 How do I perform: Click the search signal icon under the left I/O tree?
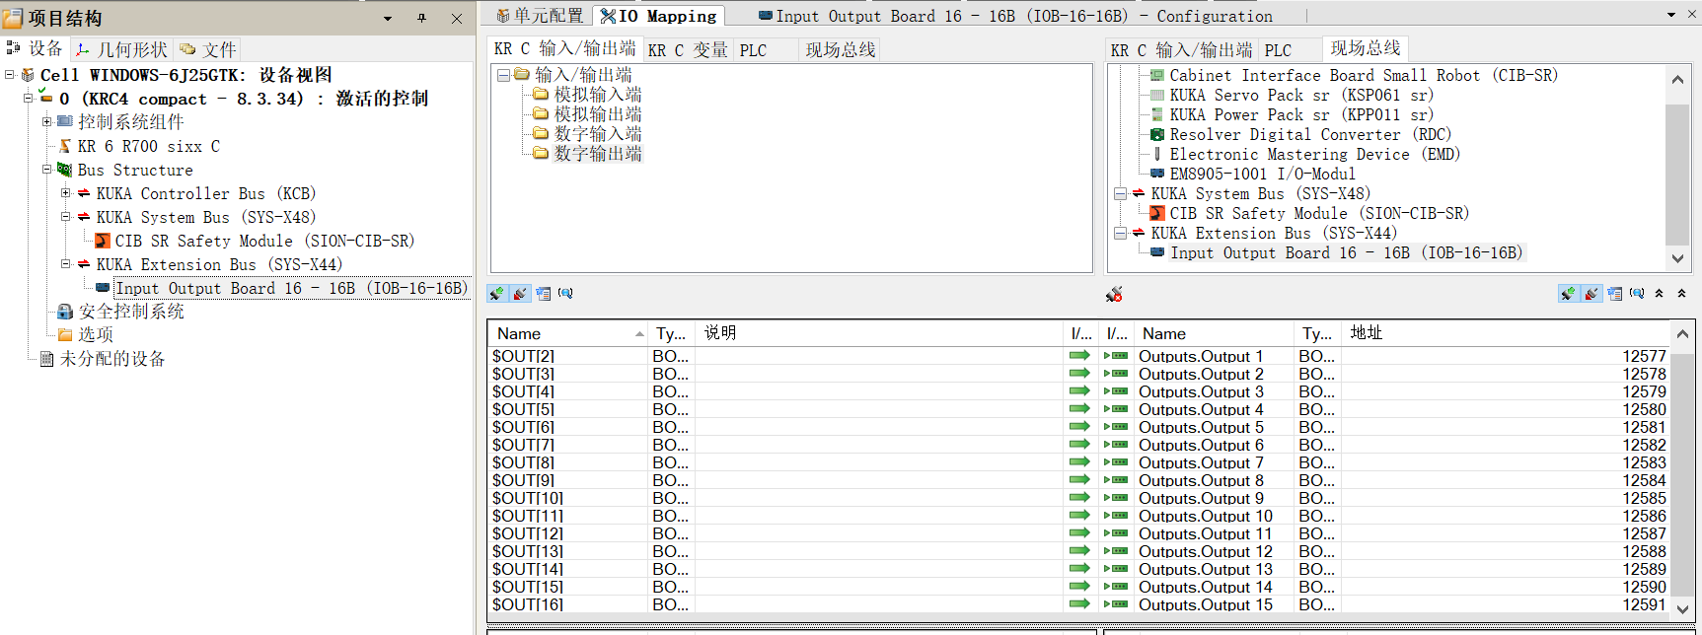[565, 294]
